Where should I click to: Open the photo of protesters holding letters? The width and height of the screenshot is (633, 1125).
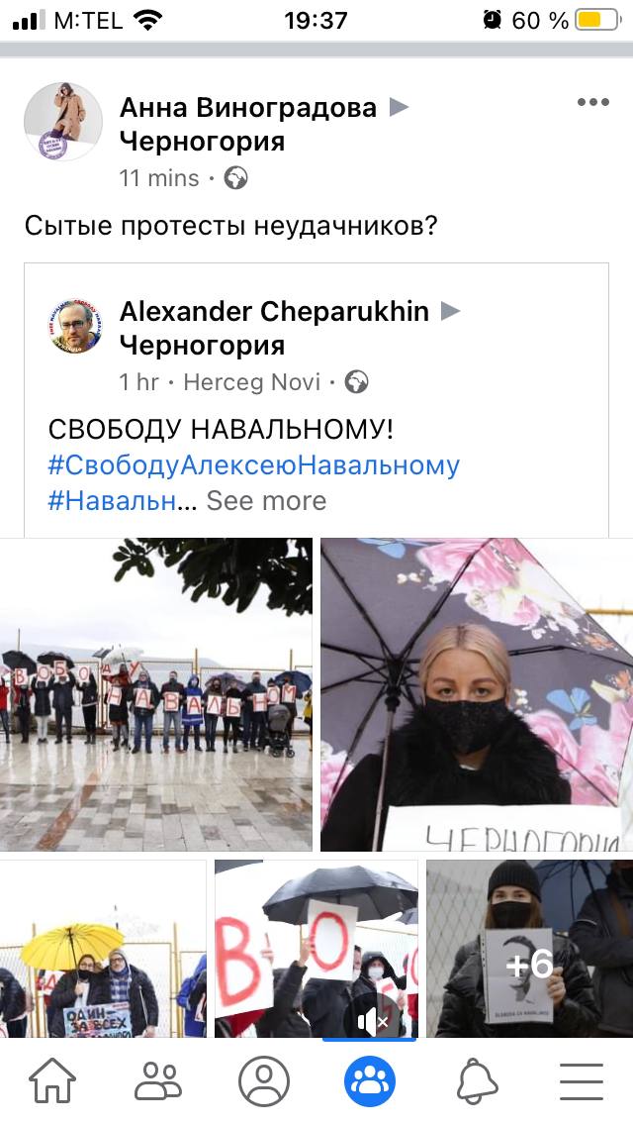[156, 694]
